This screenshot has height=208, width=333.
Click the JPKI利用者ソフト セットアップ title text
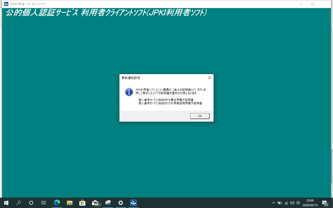point(27,4)
